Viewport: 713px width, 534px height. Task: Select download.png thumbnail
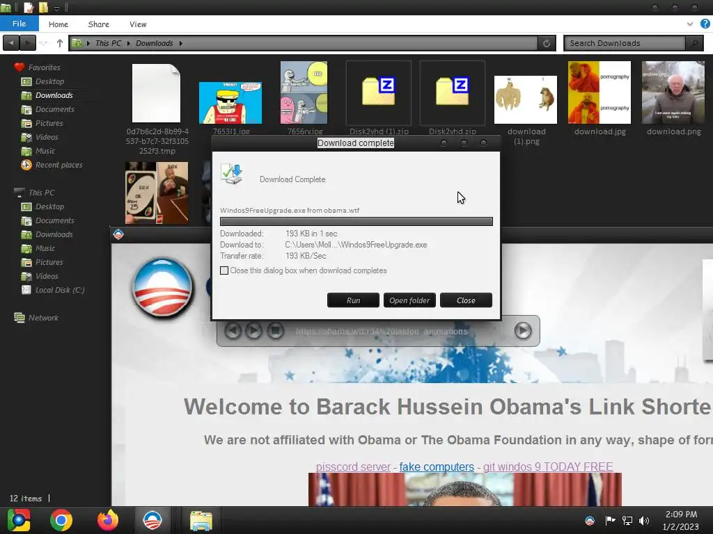coord(673,92)
